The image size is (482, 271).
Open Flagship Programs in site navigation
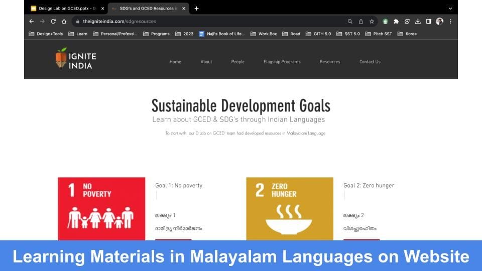282,62
